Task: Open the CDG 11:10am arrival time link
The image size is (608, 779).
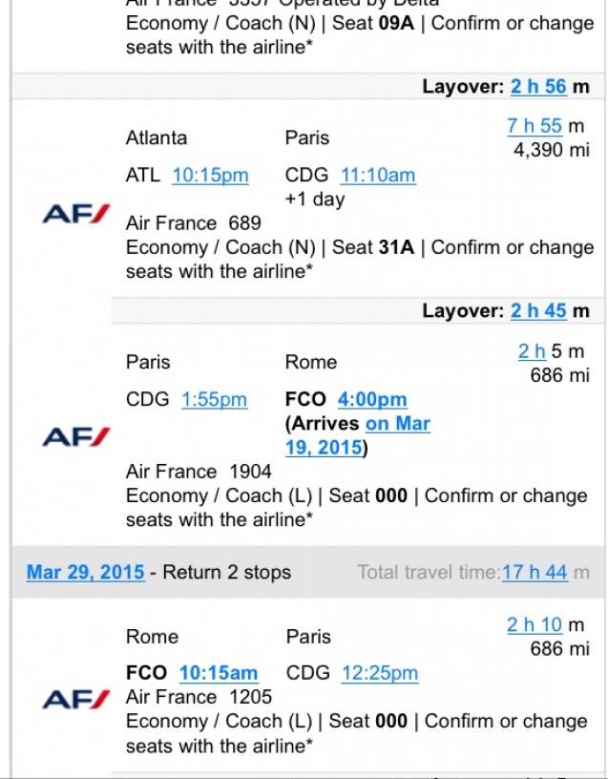Action: [378, 176]
